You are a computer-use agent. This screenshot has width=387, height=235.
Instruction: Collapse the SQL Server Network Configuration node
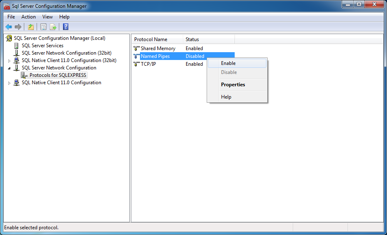point(9,68)
